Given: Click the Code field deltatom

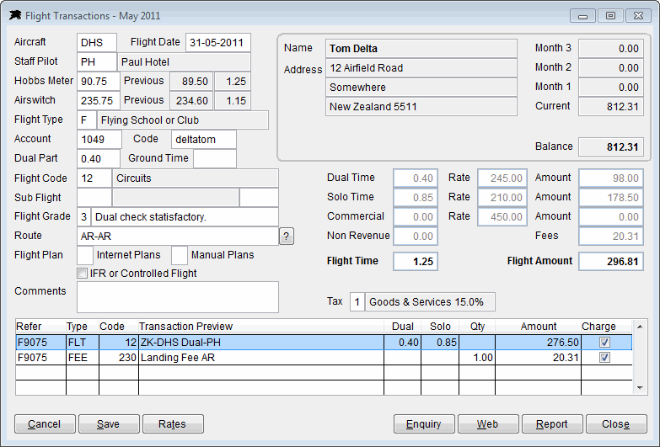Looking at the screenshot, I should pyautogui.click(x=204, y=139).
